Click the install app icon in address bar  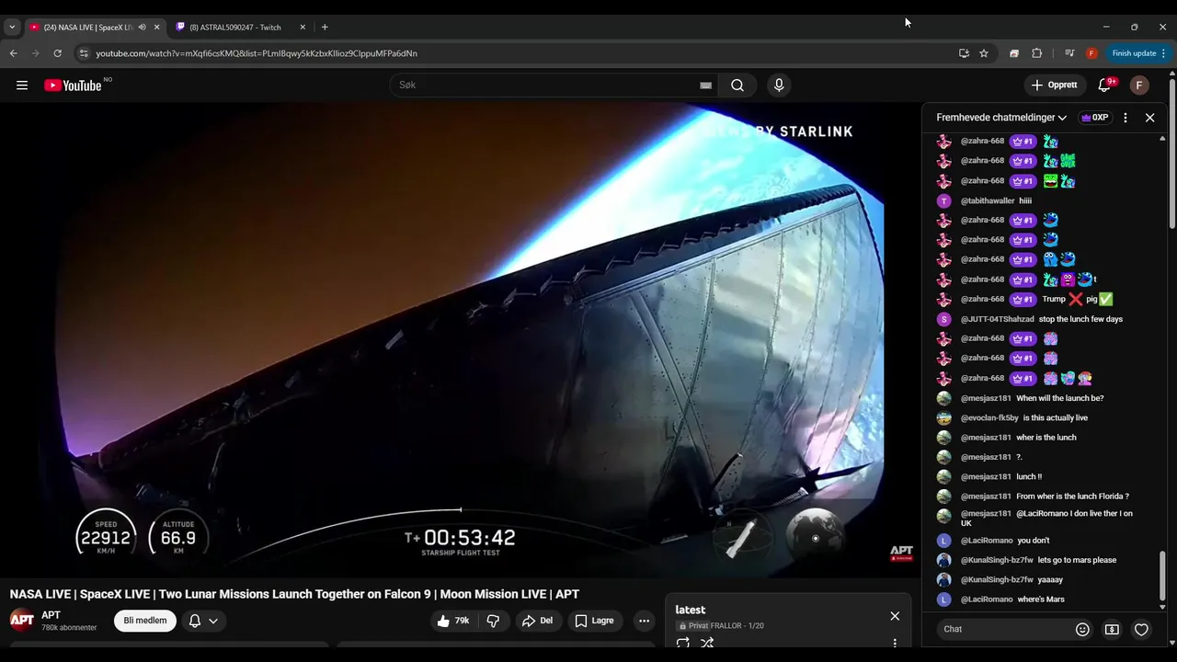(x=964, y=53)
